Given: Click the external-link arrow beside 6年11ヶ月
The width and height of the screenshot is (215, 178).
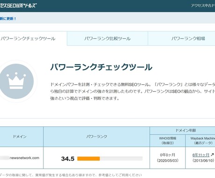Looking at the screenshot, I should pos(212,155).
